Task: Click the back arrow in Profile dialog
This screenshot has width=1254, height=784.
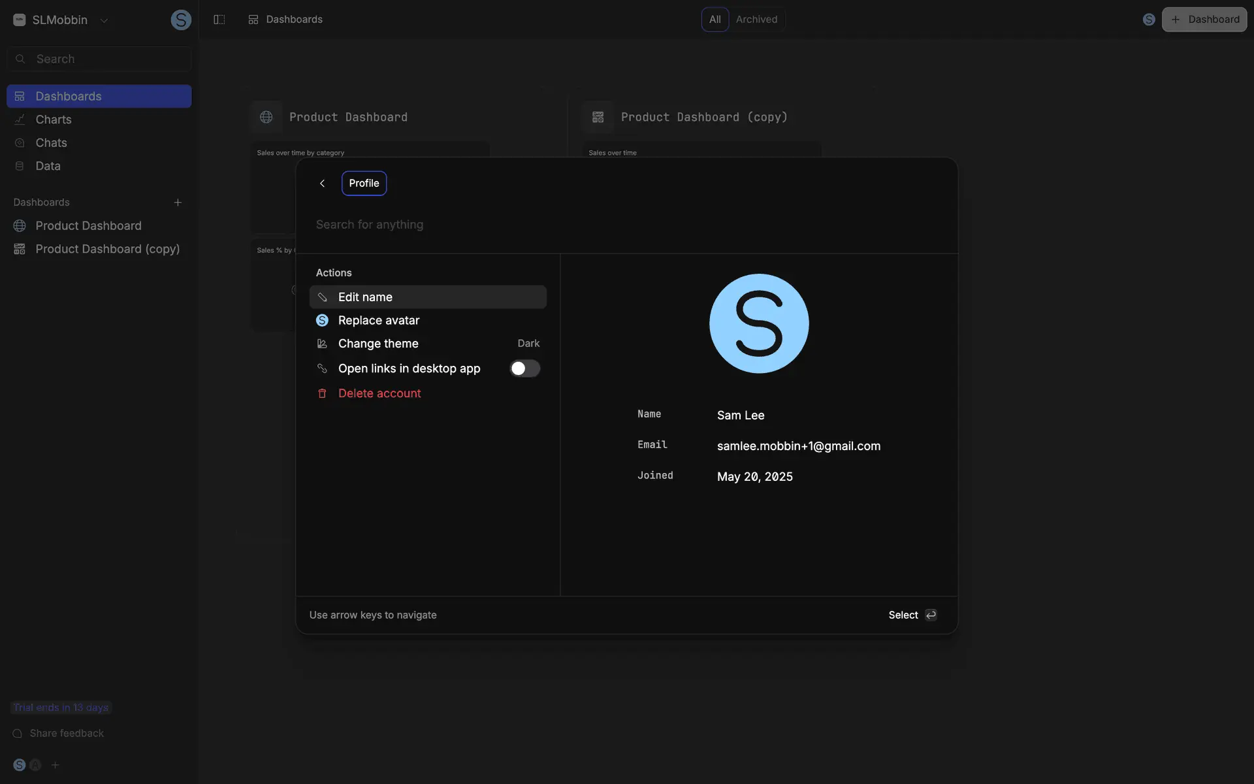Action: pyautogui.click(x=322, y=184)
